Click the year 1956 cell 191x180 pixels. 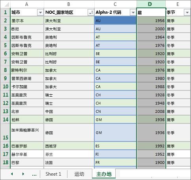coord(151,20)
